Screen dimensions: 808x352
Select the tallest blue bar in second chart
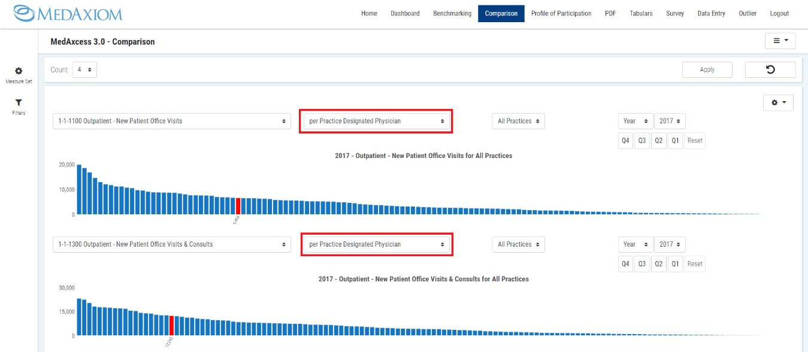tap(80, 317)
